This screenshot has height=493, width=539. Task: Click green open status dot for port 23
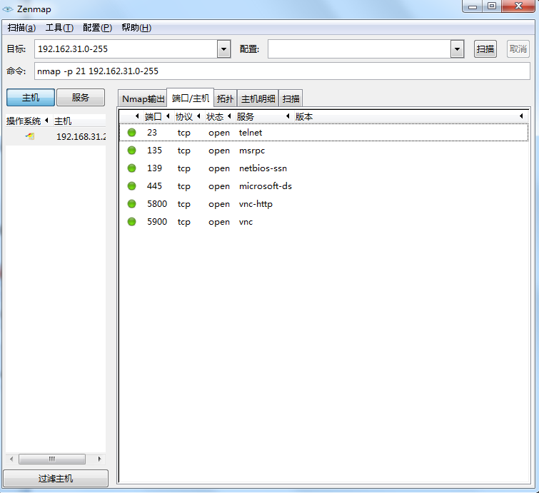(131, 132)
